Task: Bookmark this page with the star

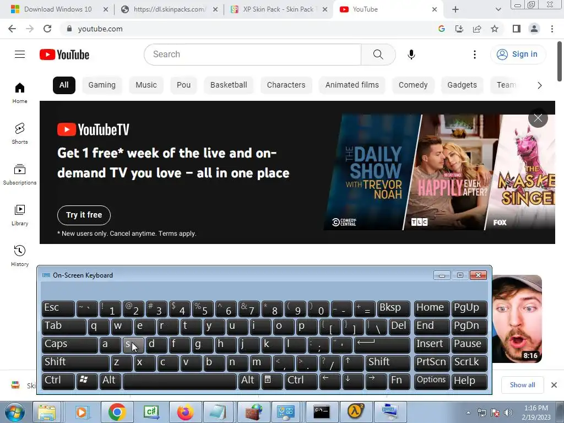Action: click(x=495, y=29)
